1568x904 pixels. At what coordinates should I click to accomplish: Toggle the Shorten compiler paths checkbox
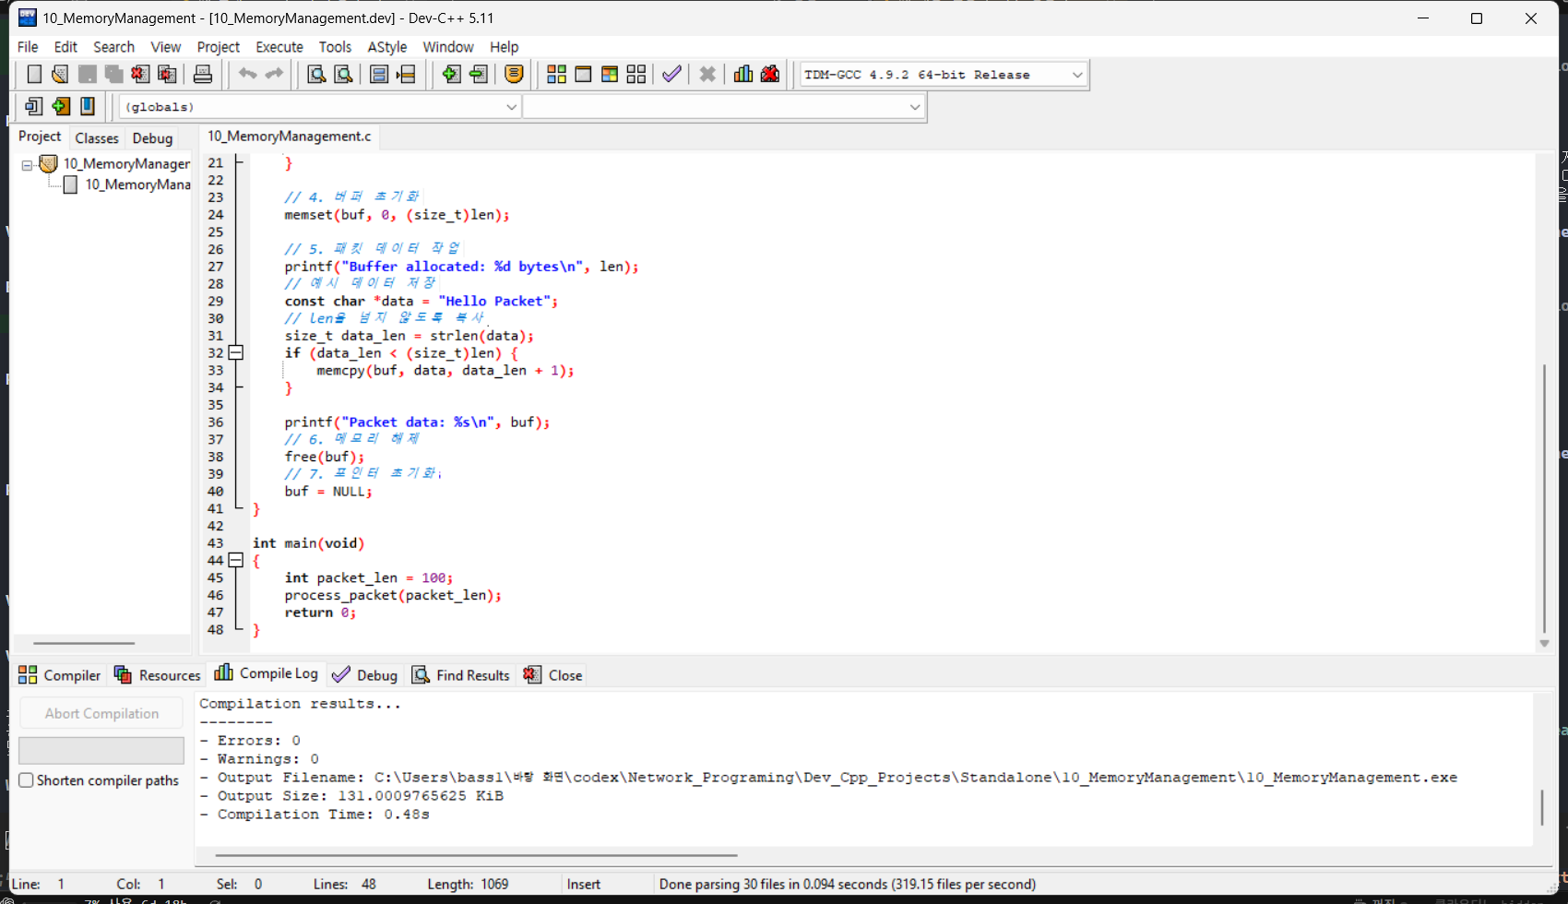click(26, 780)
